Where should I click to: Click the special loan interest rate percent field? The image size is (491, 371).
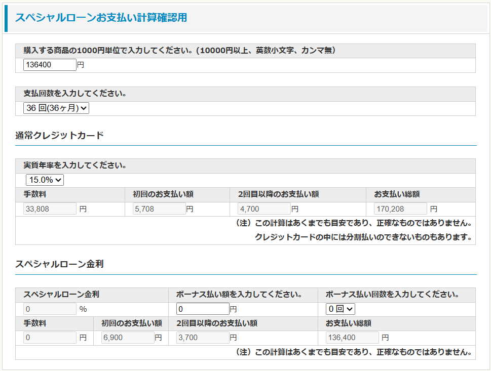[x=50, y=309]
